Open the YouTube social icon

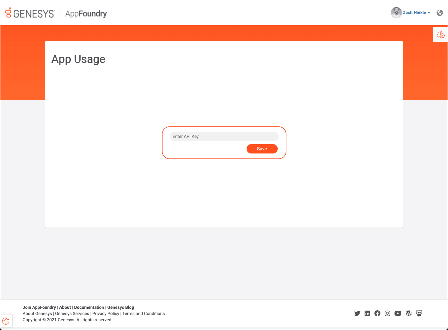(398, 313)
